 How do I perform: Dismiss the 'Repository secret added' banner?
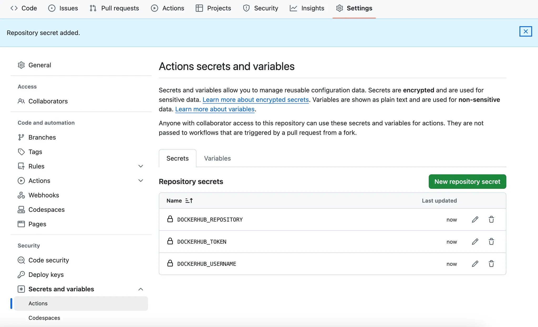coord(525,31)
